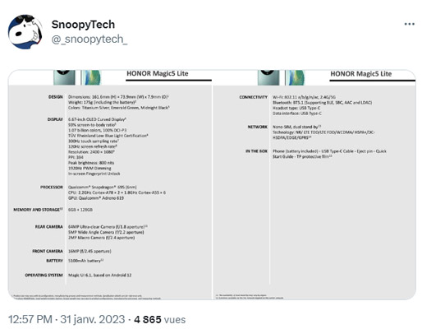Open the @_snoopytech_ handle link
This screenshot has width=422, height=329.
(89, 39)
